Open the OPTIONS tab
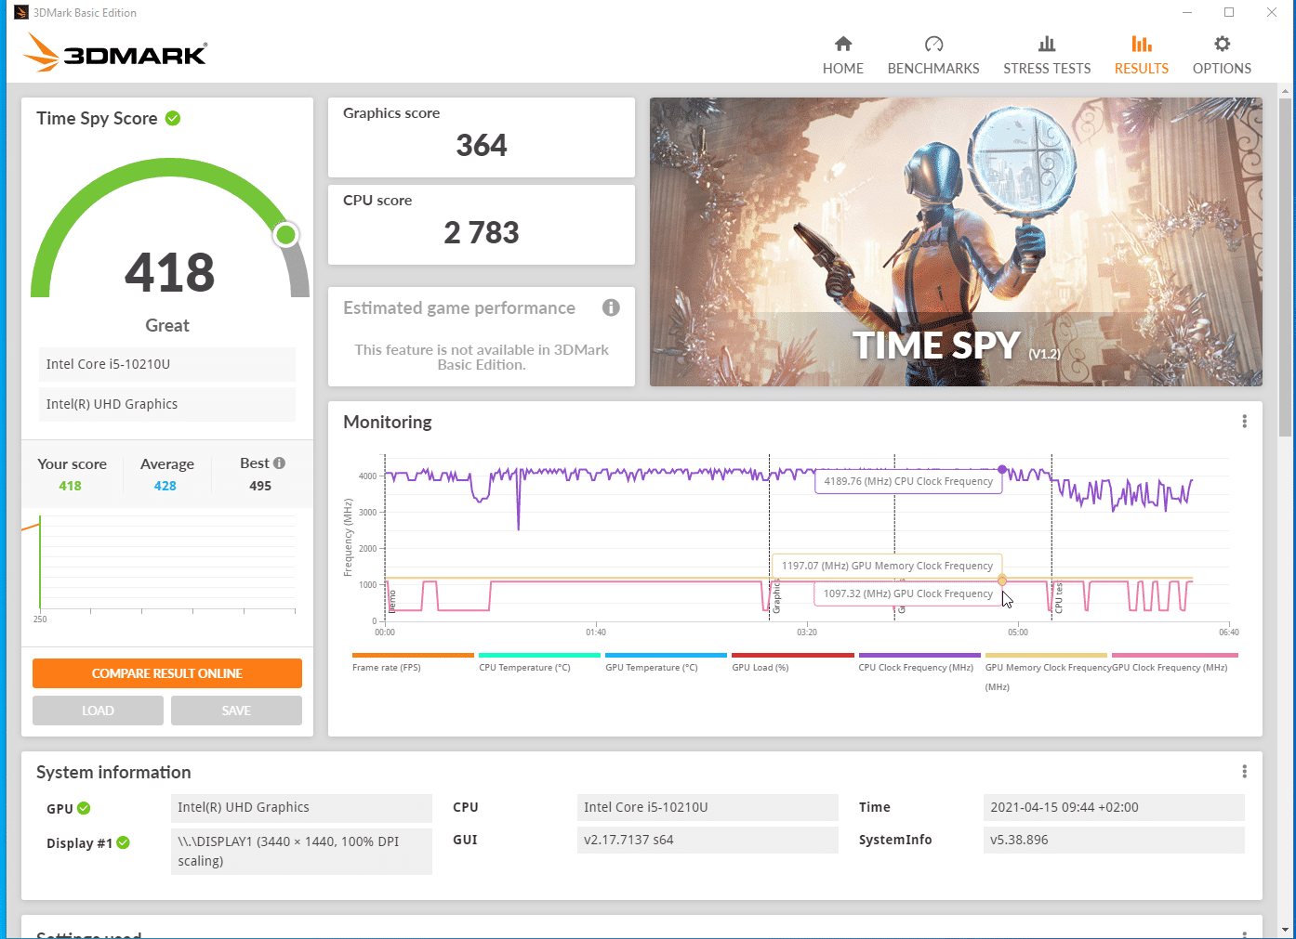Image resolution: width=1296 pixels, height=939 pixels. pos(1222,56)
